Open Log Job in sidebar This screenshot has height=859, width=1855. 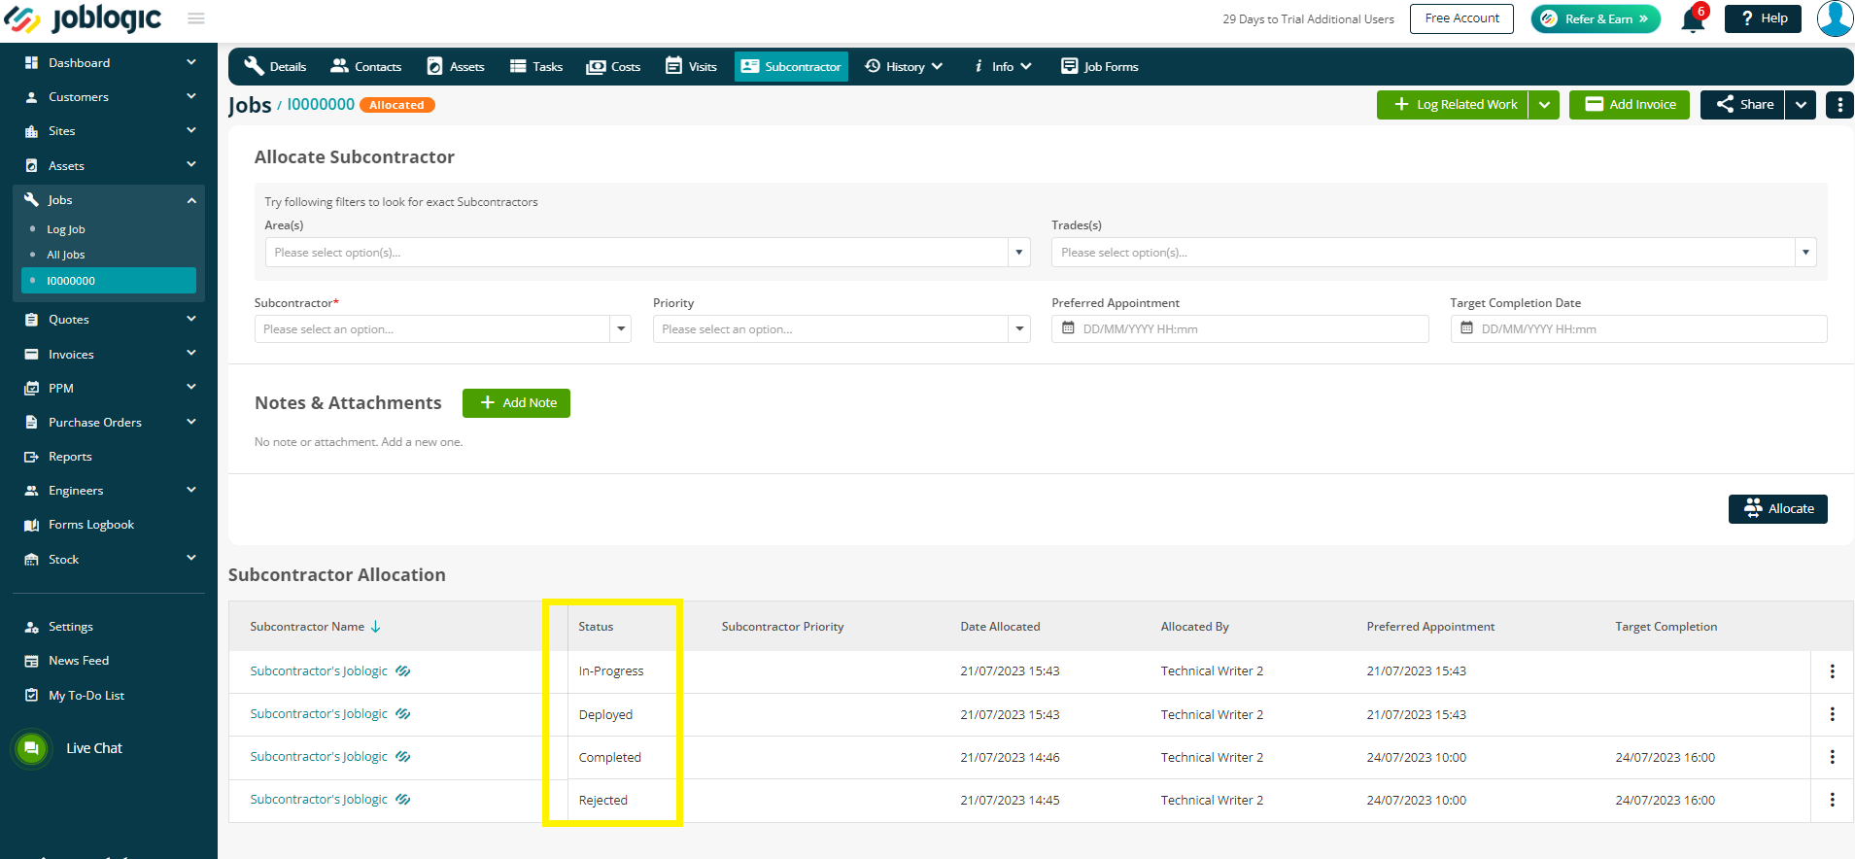pyautogui.click(x=66, y=229)
